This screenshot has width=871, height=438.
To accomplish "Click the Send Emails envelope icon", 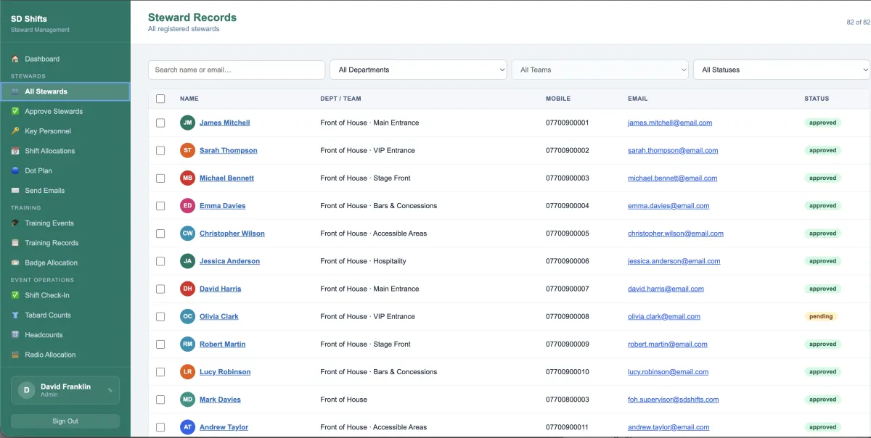I will [15, 191].
